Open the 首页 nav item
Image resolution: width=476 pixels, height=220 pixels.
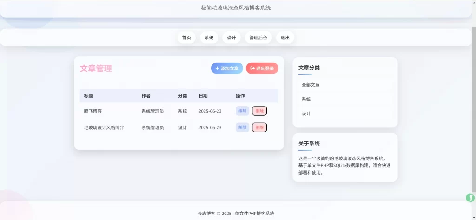[186, 38]
